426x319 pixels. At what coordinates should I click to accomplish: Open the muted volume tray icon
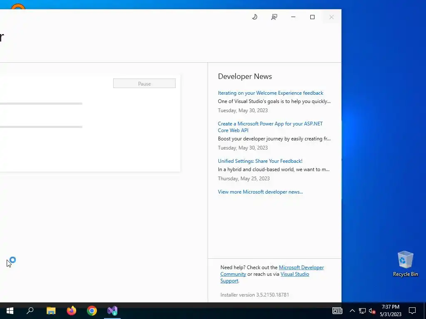[372, 311]
